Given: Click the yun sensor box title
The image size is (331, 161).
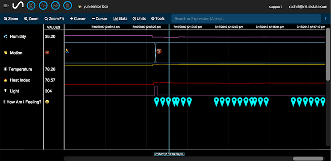Looking at the screenshot, I should [96, 6].
